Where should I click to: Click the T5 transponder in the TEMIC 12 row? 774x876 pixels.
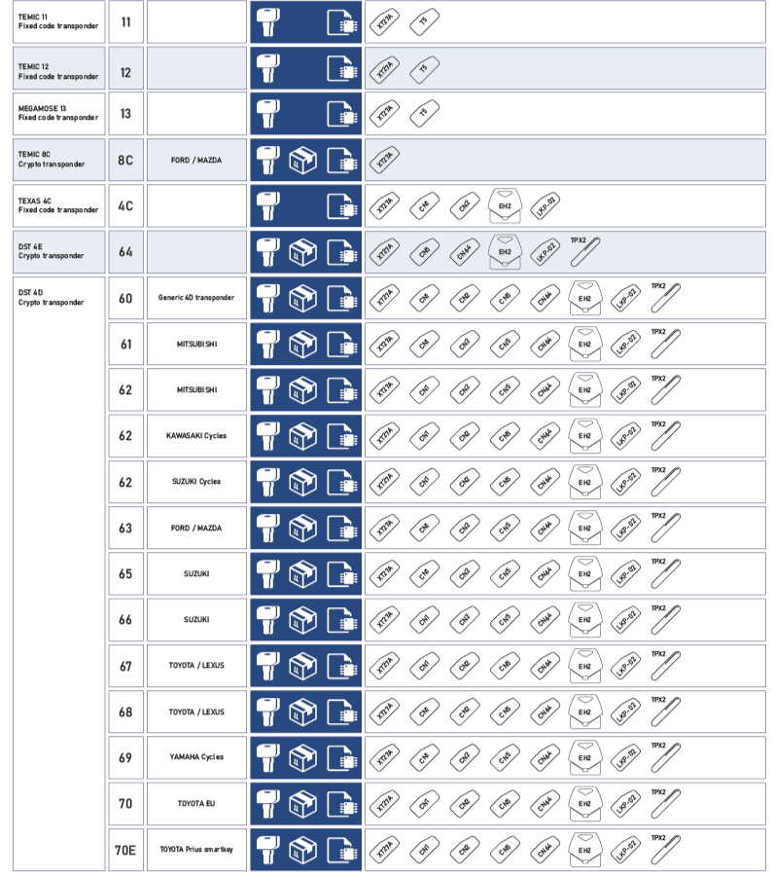click(x=423, y=68)
